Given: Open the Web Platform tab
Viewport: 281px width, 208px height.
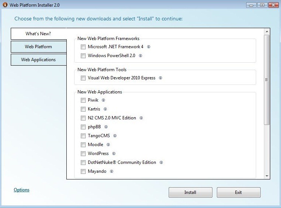Looking at the screenshot, I should pos(39,47).
